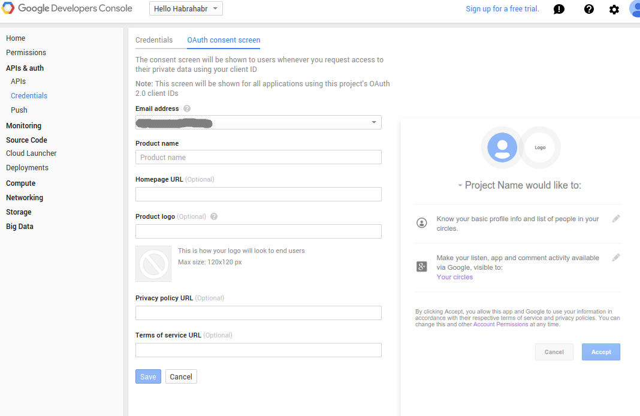Click the Email address help icon

[187, 108]
